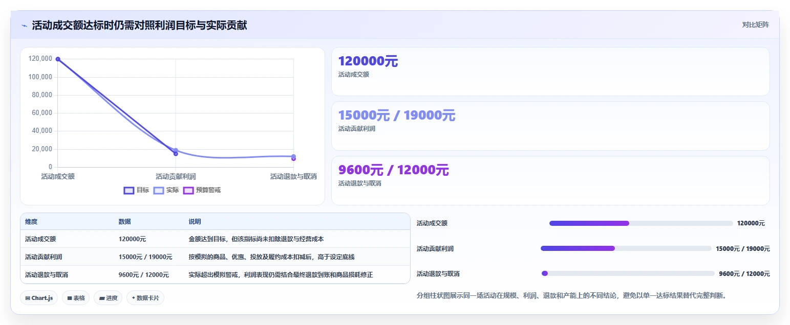
Task: Select the Chart.js tag chip
Action: point(39,298)
